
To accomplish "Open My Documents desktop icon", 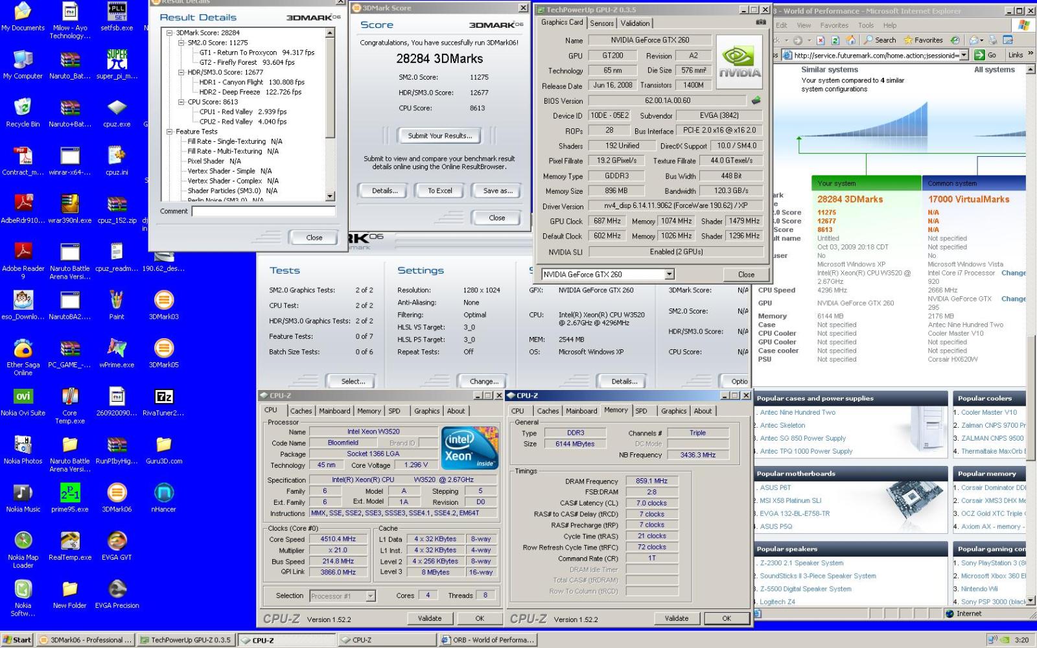I will click(x=23, y=17).
